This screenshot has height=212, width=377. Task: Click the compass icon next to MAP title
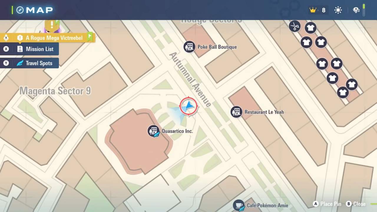click(20, 10)
